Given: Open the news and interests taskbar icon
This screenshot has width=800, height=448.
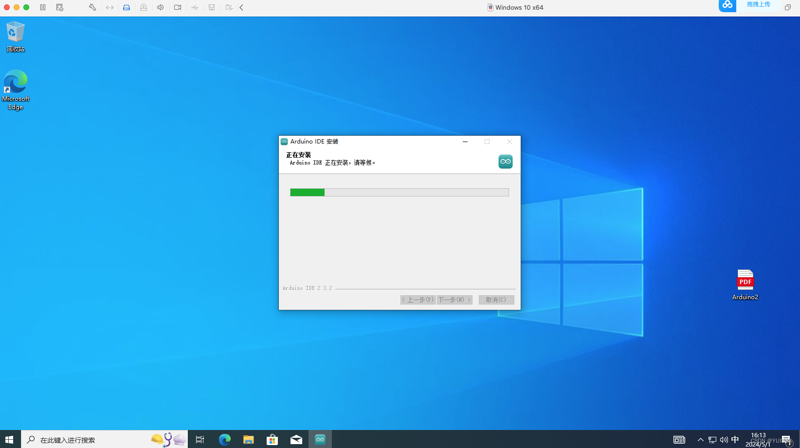Looking at the screenshot, I should (x=679, y=440).
